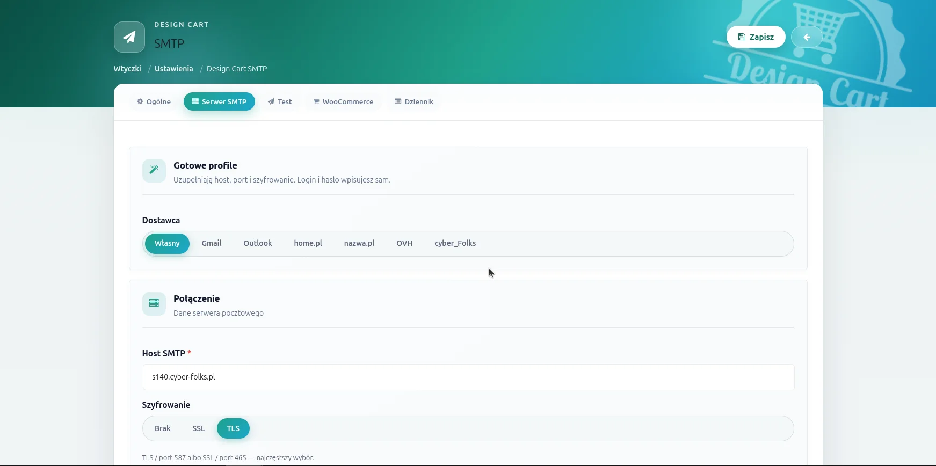Click the Host SMTP input field
The width and height of the screenshot is (936, 466).
click(x=468, y=377)
